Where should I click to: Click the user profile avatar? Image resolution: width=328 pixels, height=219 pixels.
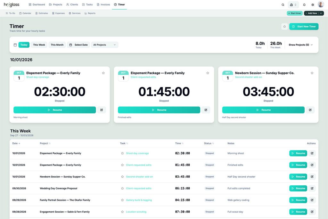tap(321, 4)
